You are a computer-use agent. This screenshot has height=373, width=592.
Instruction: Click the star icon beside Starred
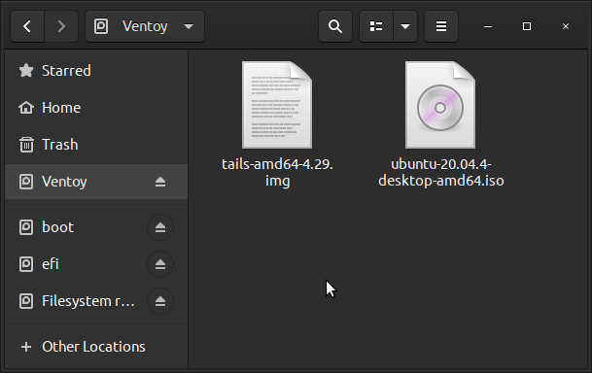tap(26, 71)
